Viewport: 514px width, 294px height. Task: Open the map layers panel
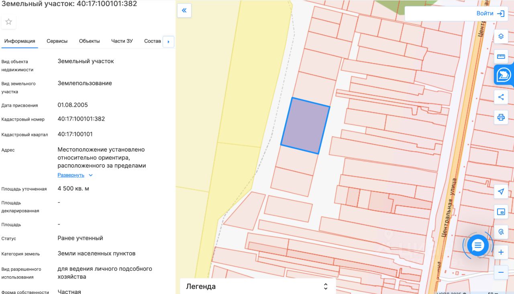pyautogui.click(x=501, y=36)
